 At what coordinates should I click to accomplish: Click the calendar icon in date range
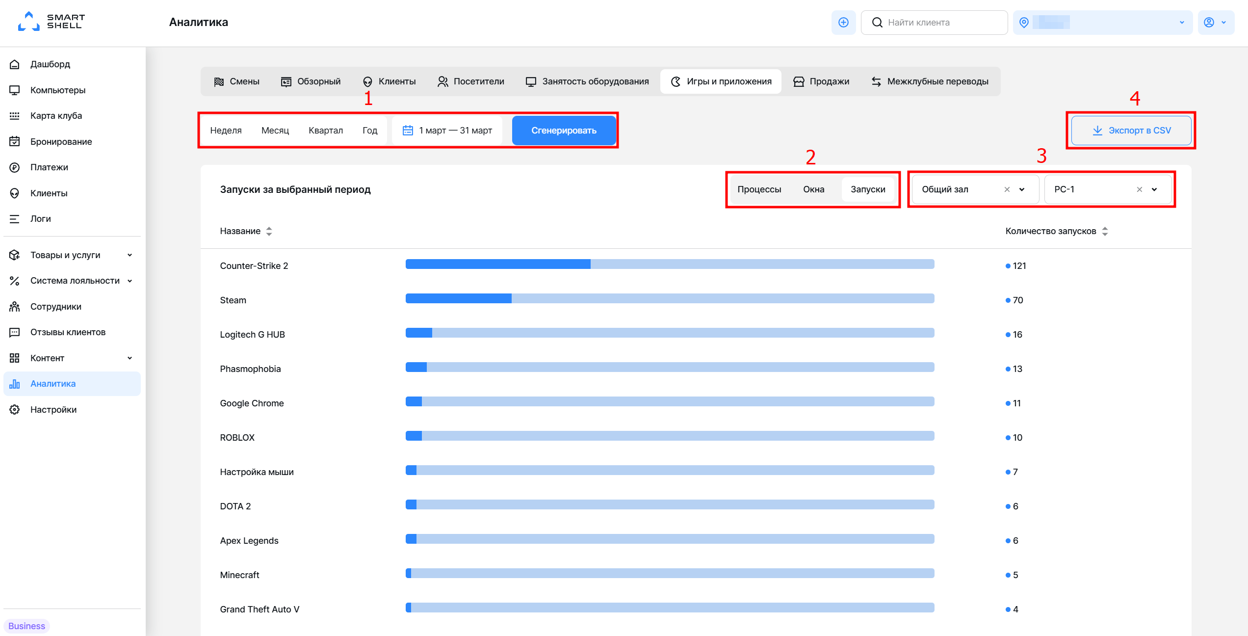point(408,131)
